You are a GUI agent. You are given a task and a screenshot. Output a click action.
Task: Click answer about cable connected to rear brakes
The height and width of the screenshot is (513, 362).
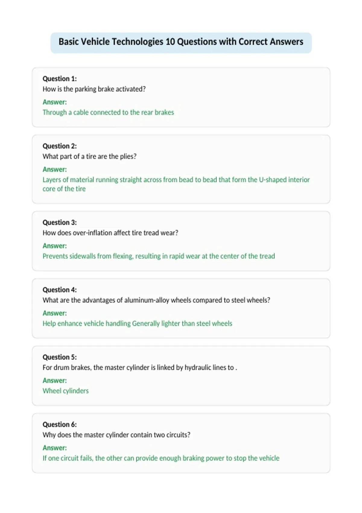pos(108,112)
